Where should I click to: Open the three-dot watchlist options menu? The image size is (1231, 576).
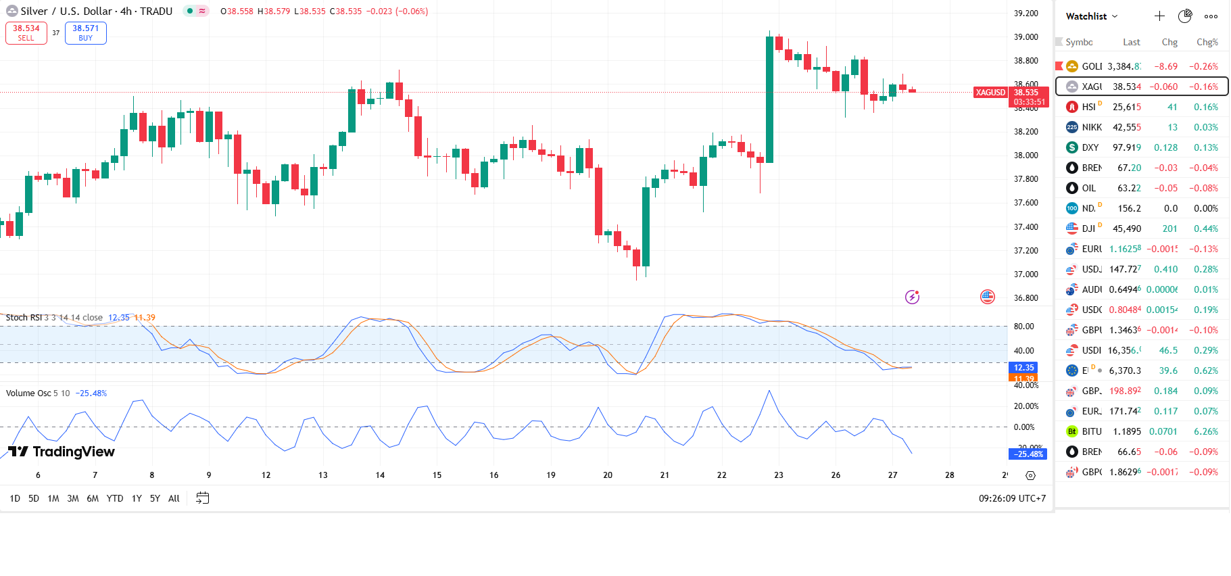click(1211, 16)
